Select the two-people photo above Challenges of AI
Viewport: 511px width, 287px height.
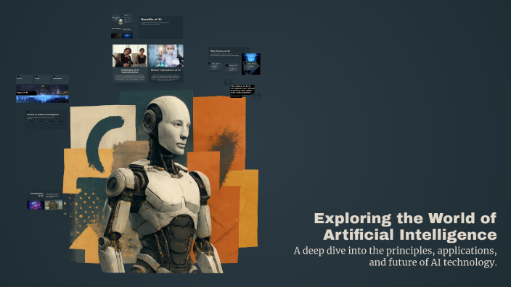click(130, 56)
